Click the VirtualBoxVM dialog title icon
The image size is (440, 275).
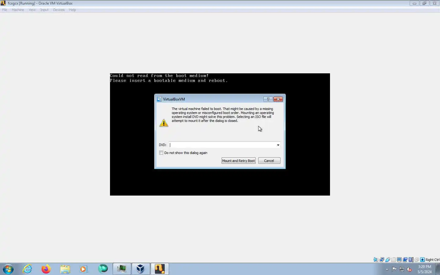159,99
